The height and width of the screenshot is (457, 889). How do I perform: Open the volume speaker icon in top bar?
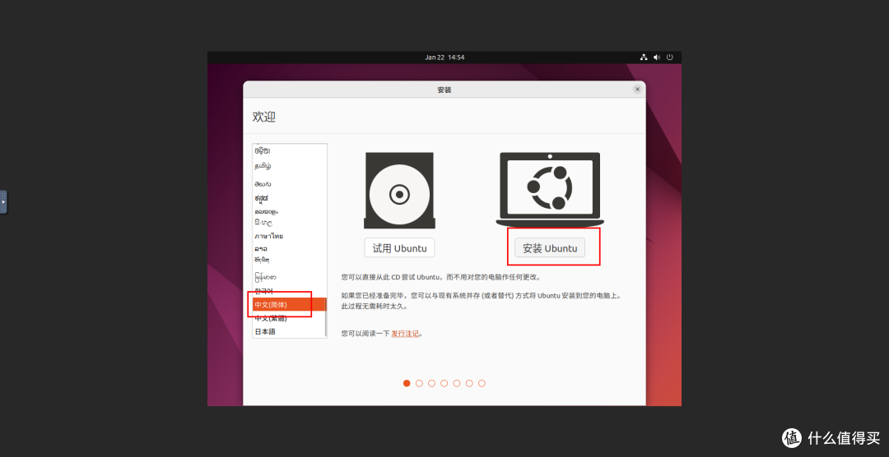[657, 58]
